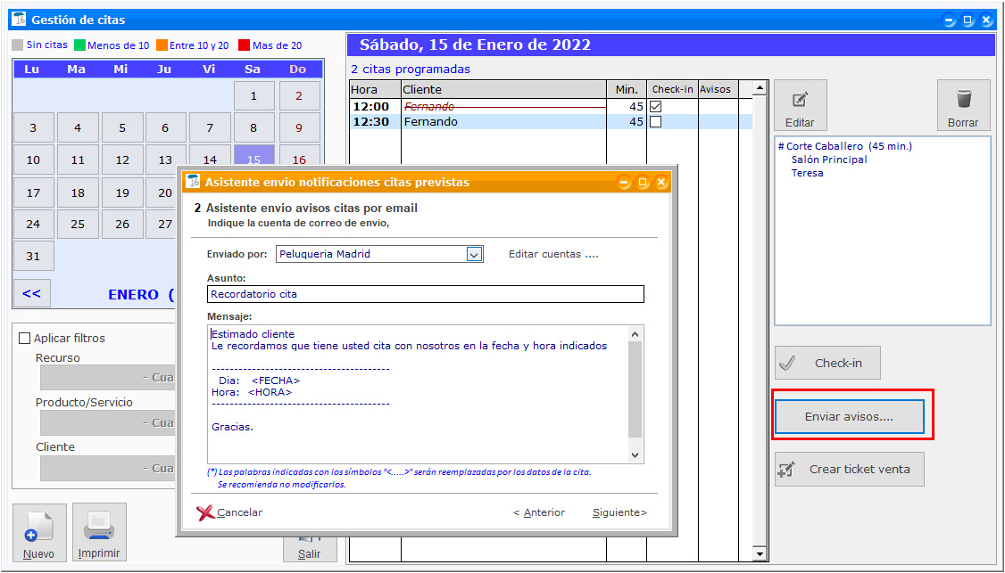Click Crear ticket venta button
This screenshot has width=1005, height=573.
click(849, 470)
